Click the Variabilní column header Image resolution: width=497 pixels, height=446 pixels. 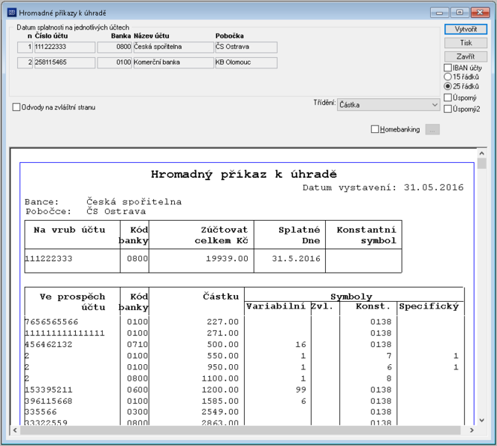(x=275, y=306)
